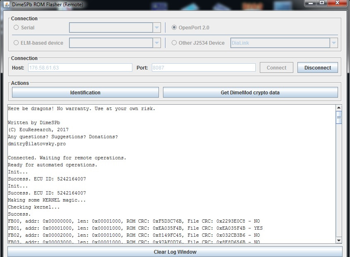This screenshot has height=257, width=350.
Task: Click the FB00 CRC row in log
Action: (134, 221)
